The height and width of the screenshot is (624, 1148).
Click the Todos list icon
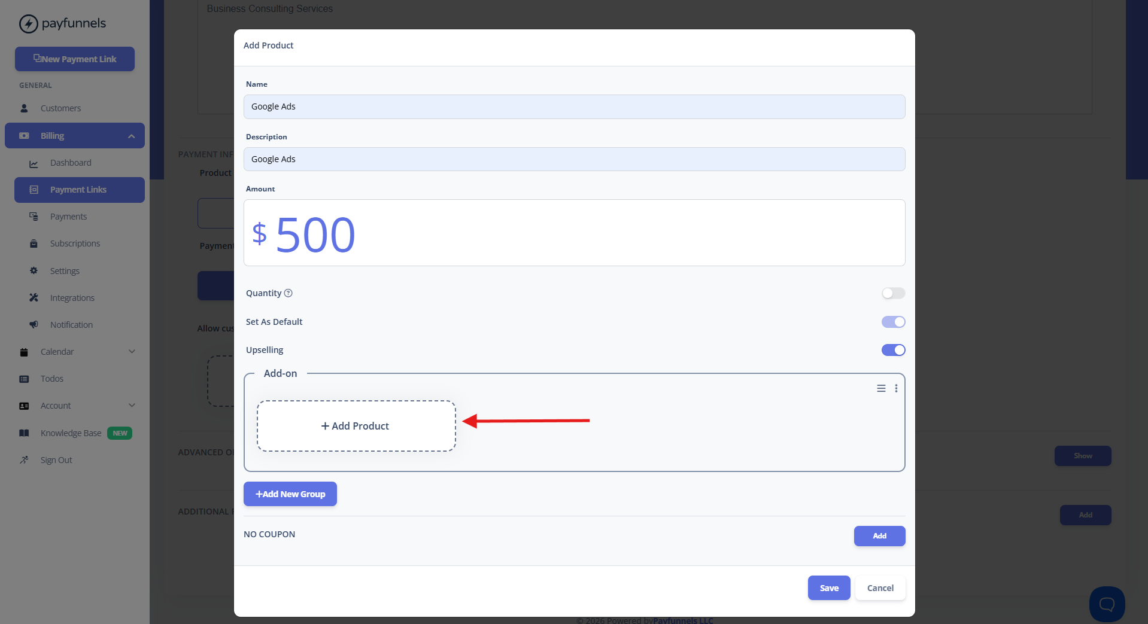(24, 379)
